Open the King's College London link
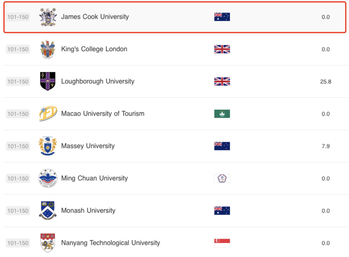This screenshot has width=349, height=257. (x=94, y=49)
